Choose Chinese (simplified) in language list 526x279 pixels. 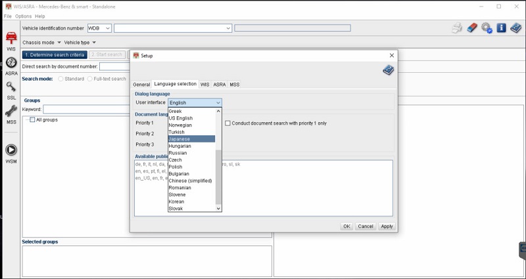click(x=191, y=181)
